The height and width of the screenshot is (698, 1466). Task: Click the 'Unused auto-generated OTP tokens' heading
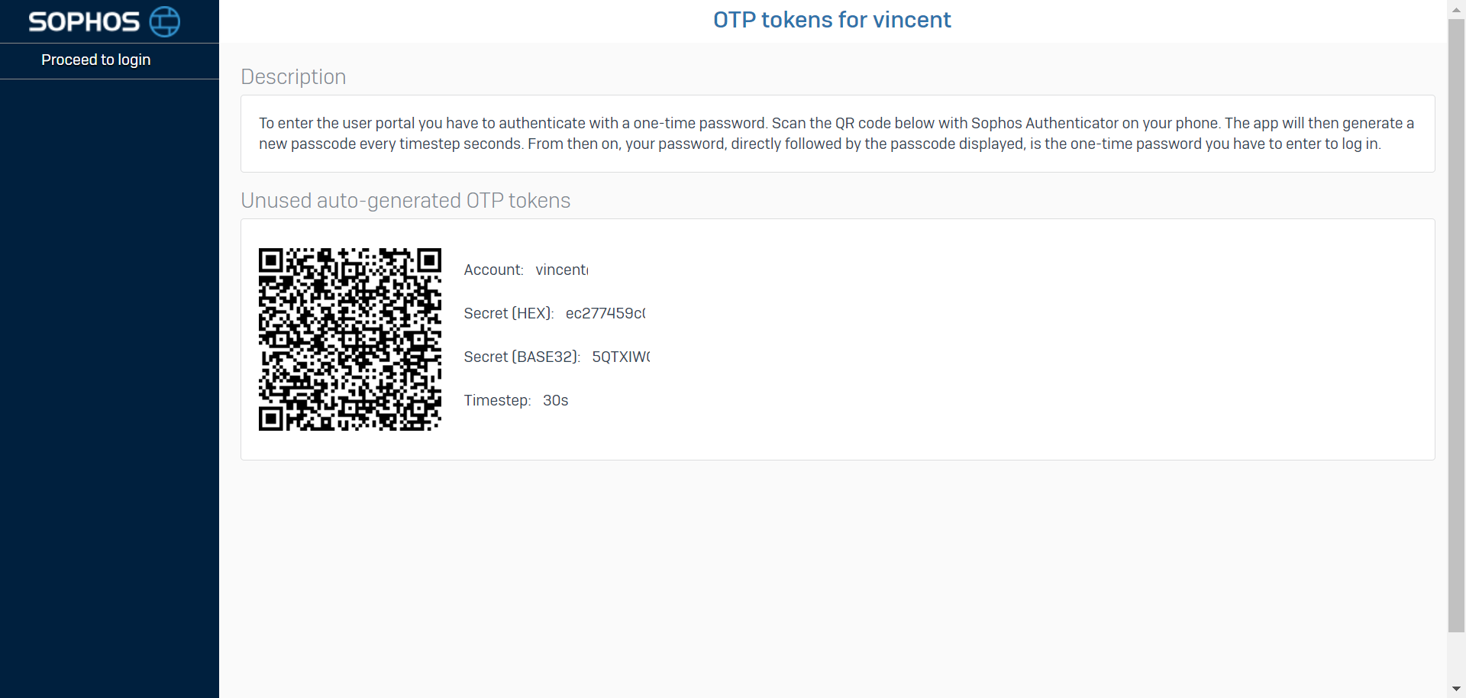coord(405,201)
